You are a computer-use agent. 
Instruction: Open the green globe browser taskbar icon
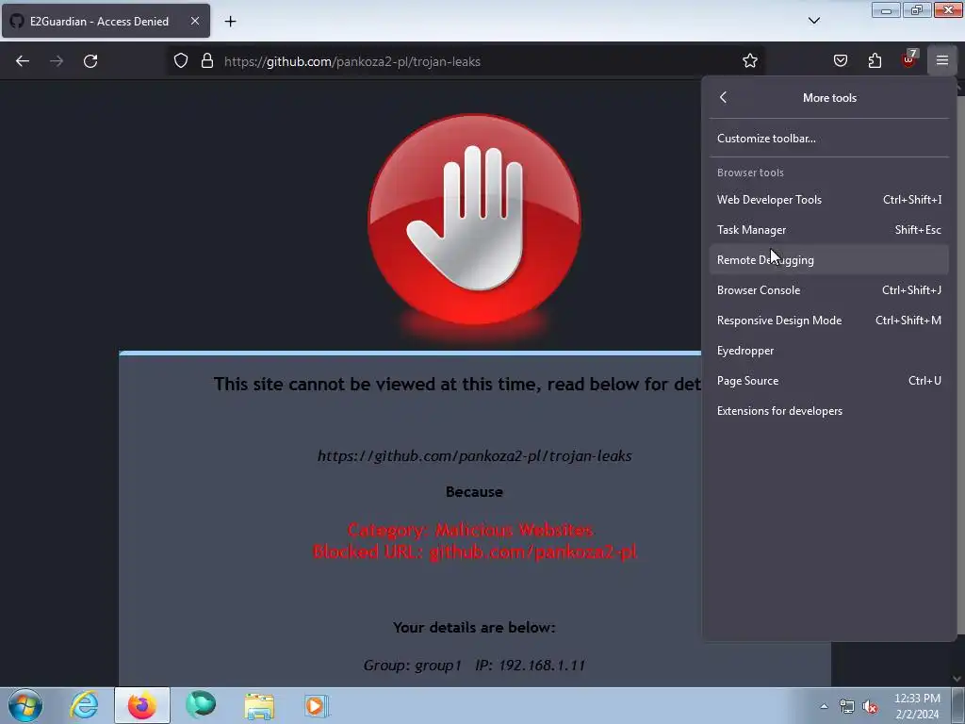click(x=201, y=705)
